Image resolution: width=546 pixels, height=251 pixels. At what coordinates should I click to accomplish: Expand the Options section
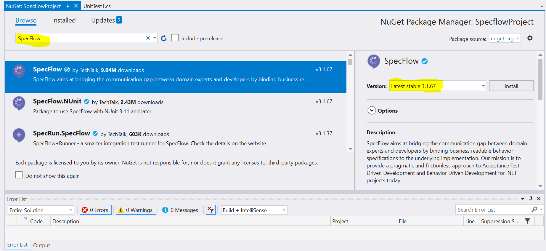372,111
